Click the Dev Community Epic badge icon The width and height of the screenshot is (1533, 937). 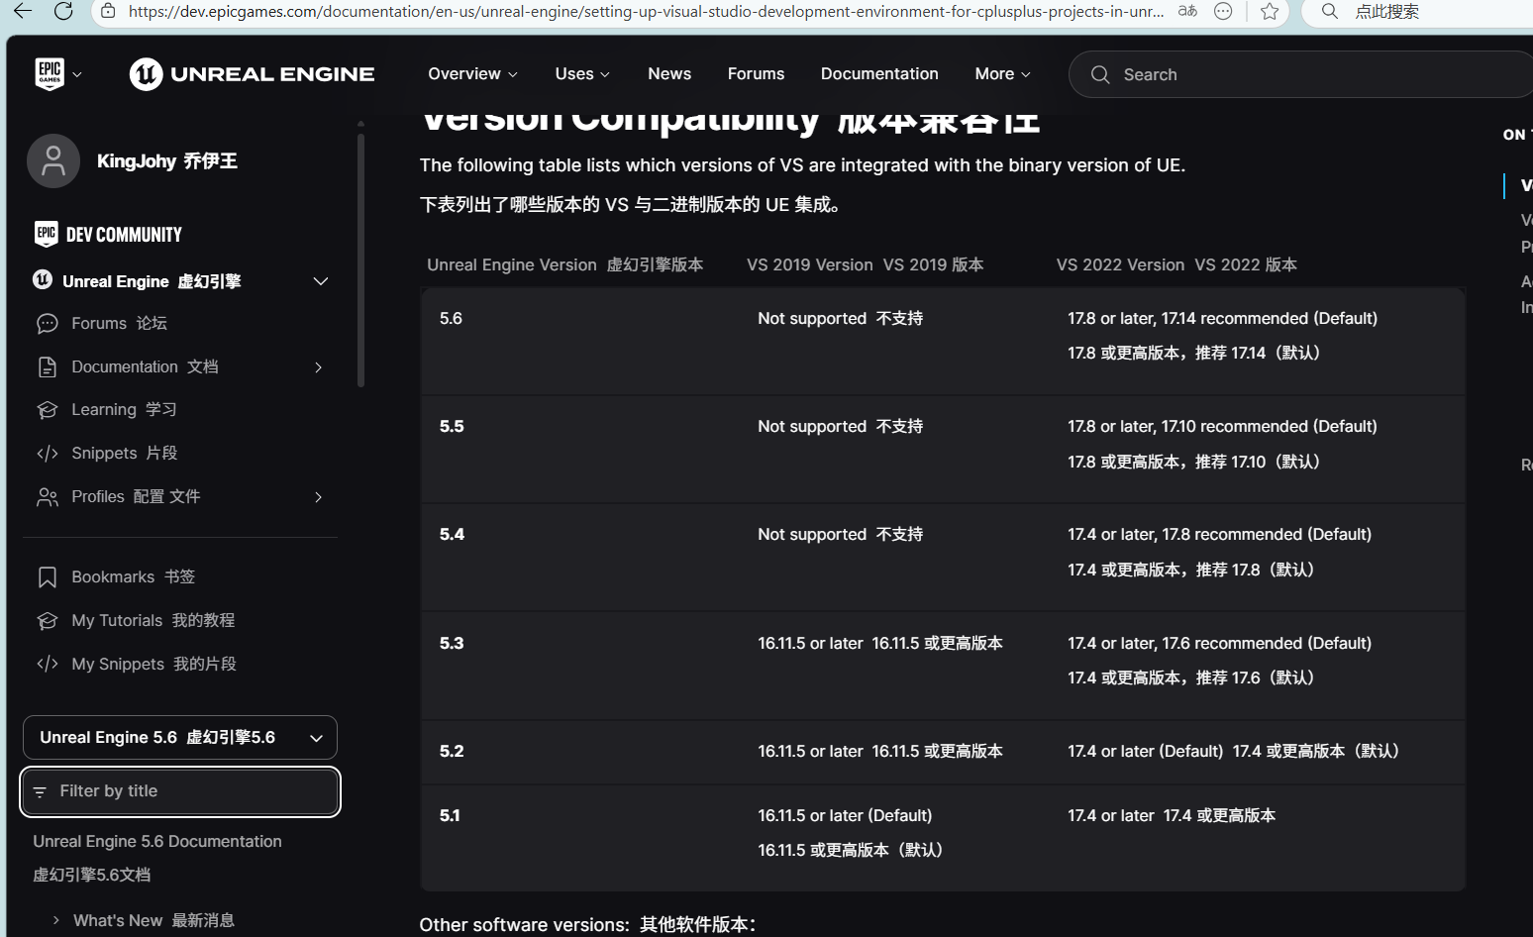(x=46, y=234)
